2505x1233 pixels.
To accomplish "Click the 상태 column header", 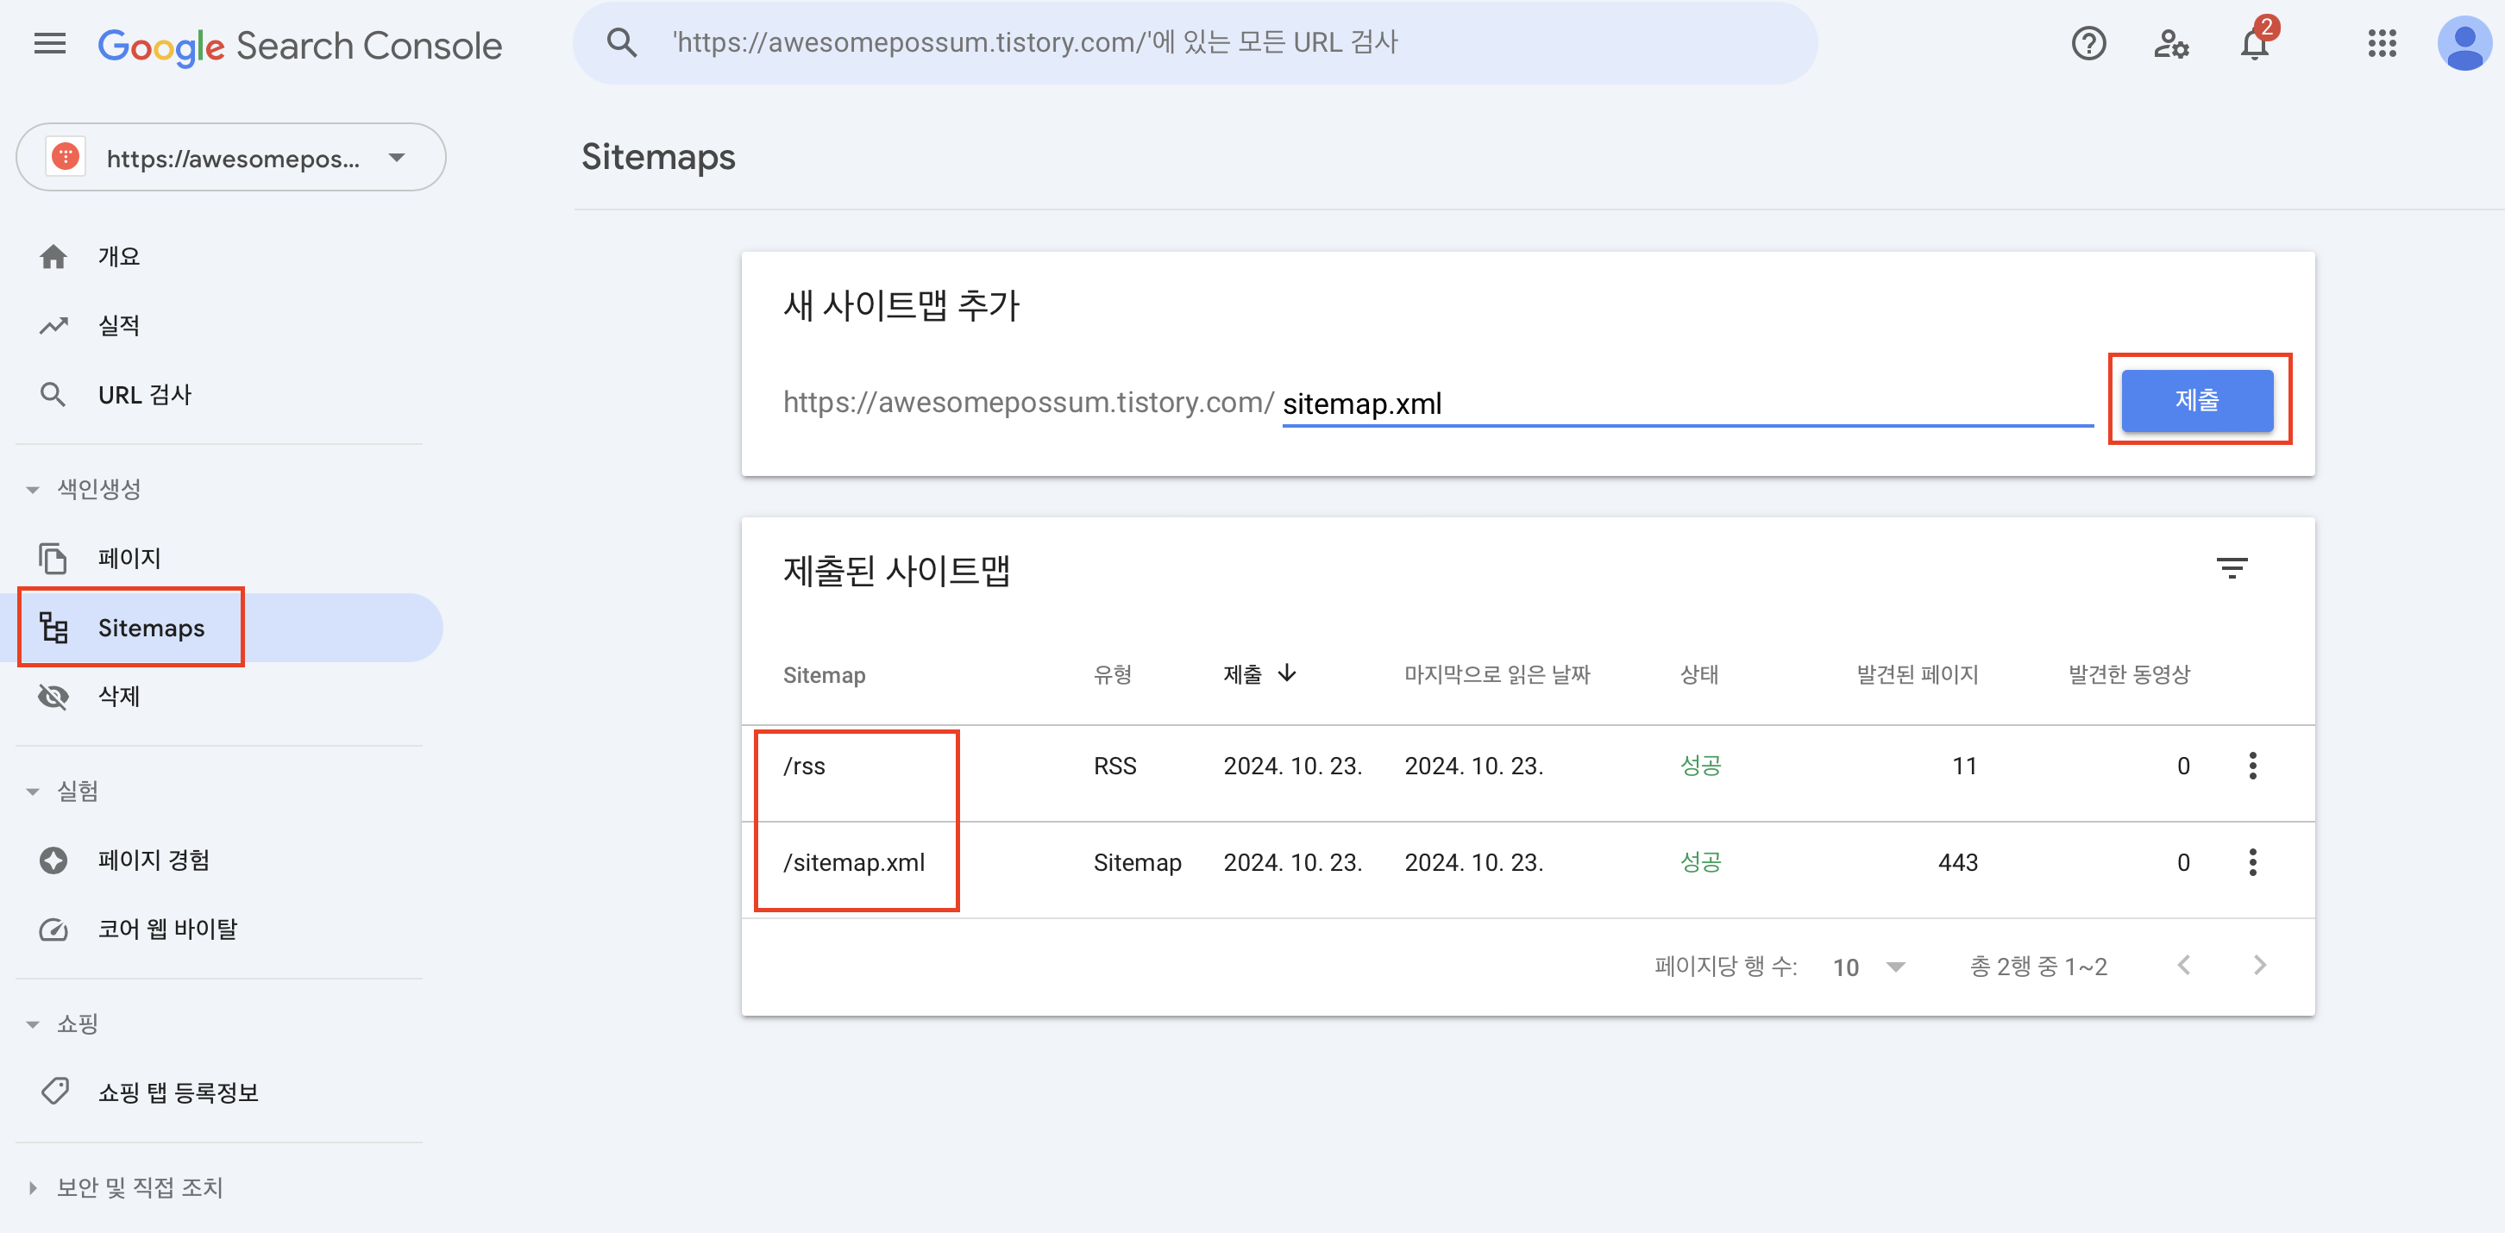I will coord(1698,674).
